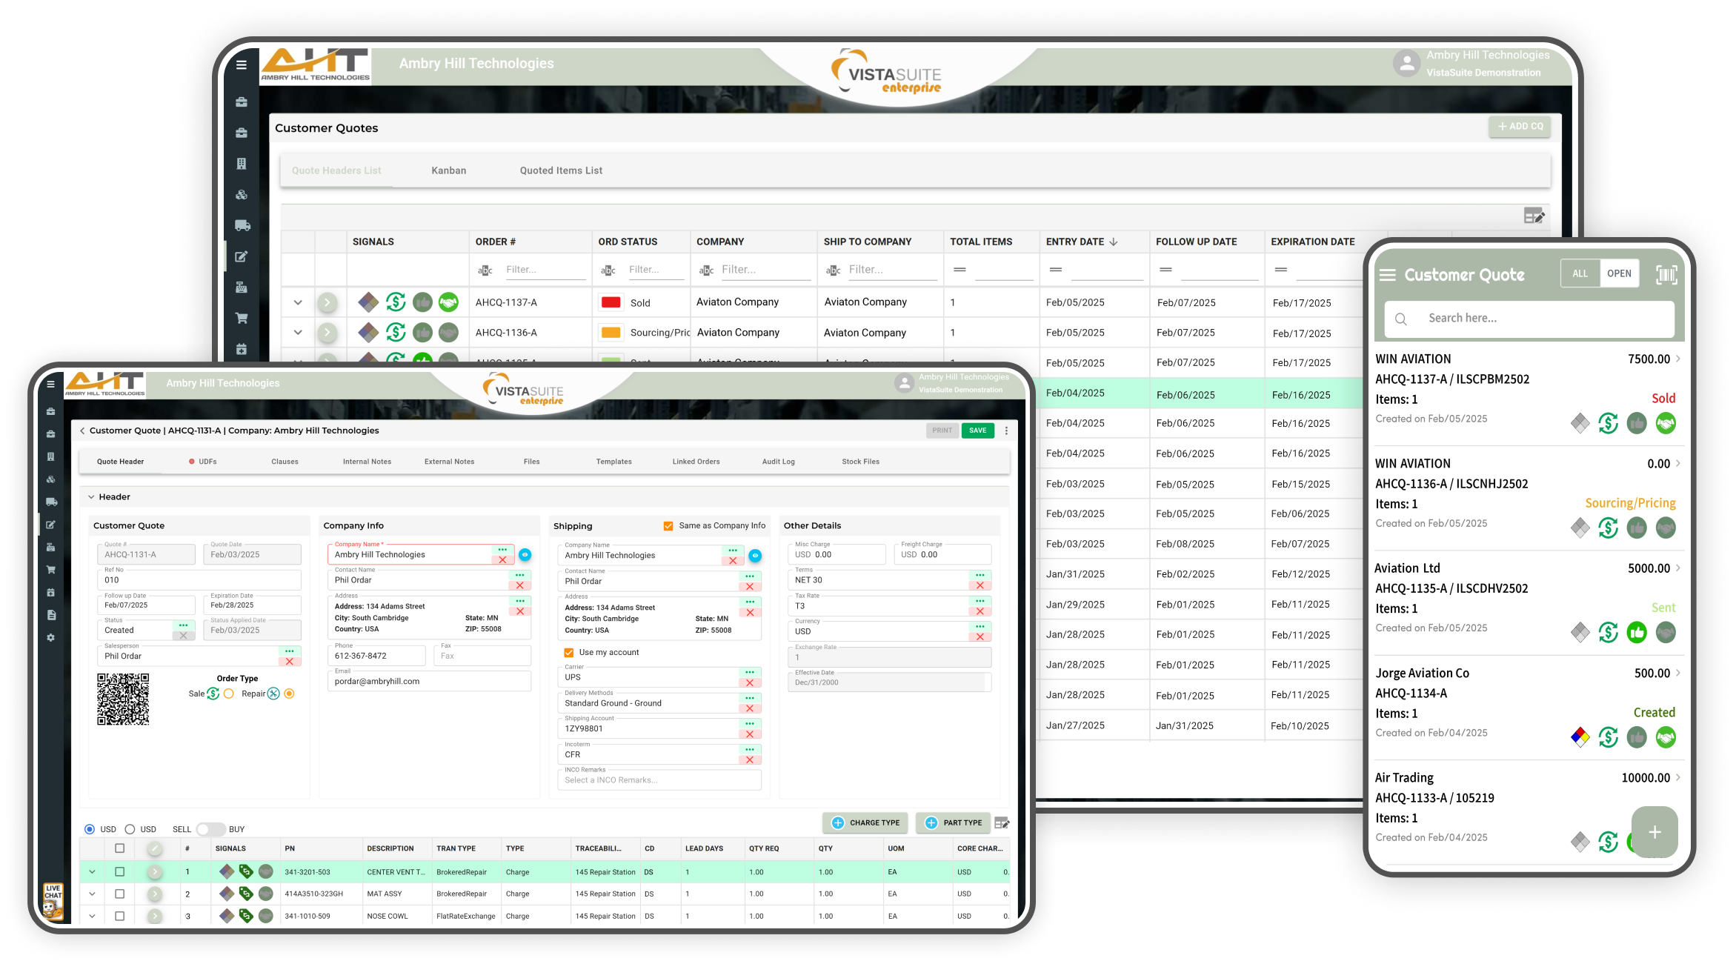Click the Search here field

pos(1529,319)
